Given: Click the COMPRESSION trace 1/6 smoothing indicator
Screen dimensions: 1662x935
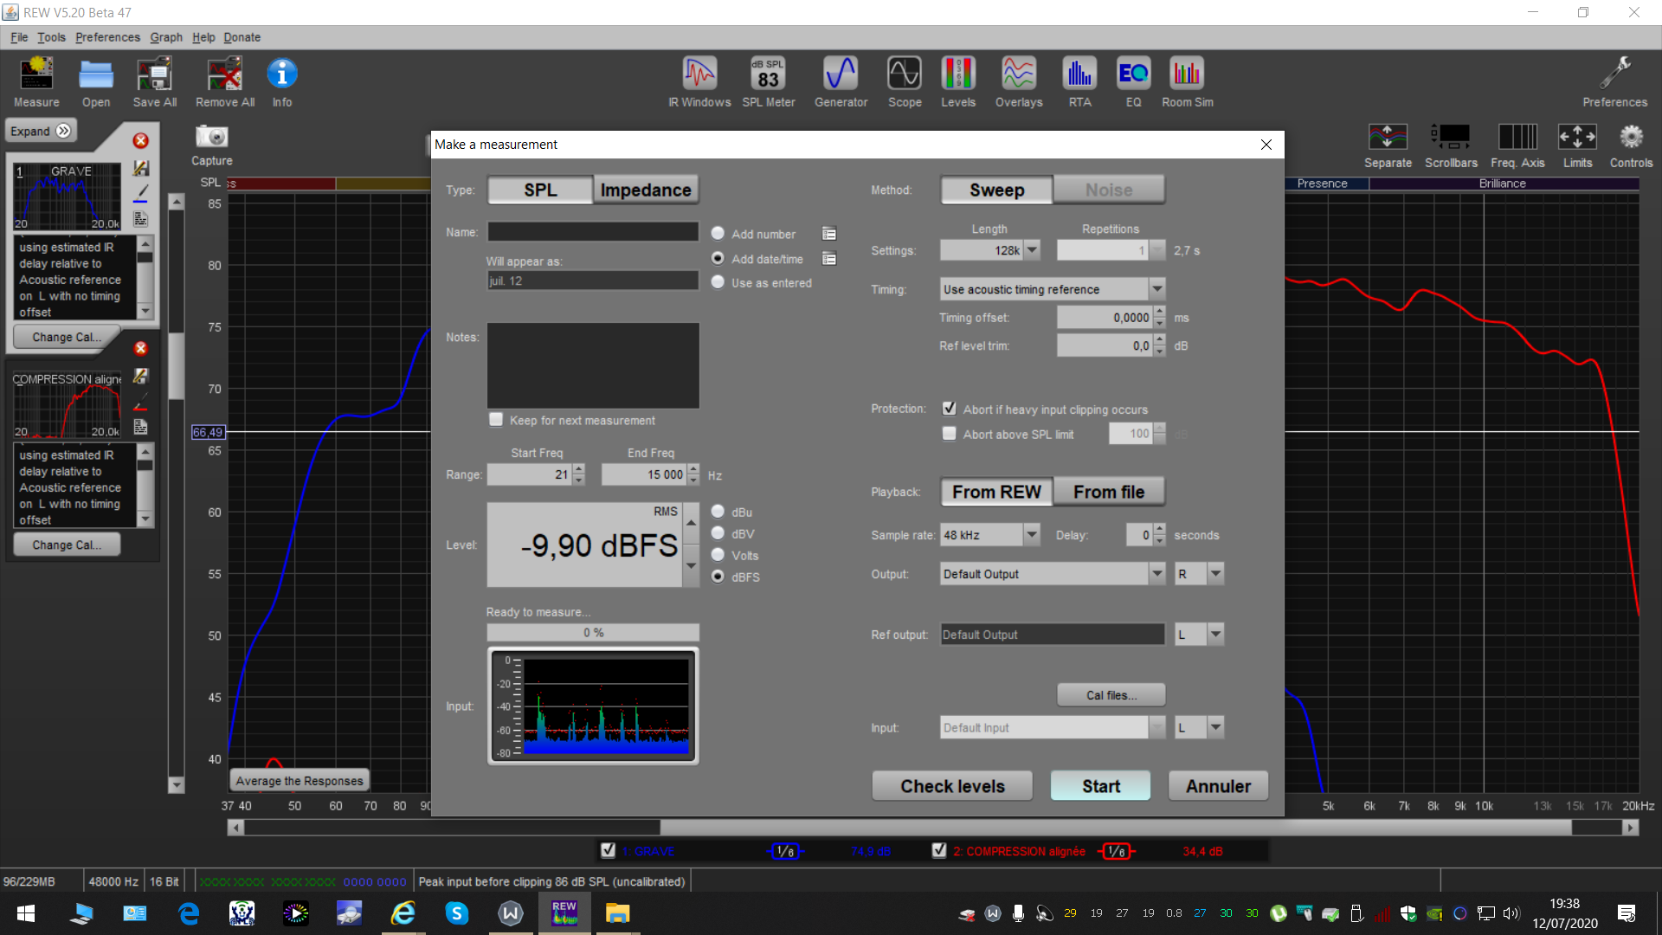Looking at the screenshot, I should (1117, 851).
